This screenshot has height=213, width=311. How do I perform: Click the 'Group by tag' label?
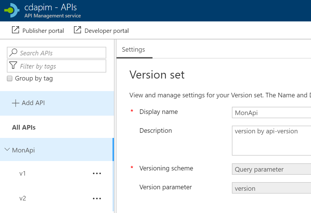34,79
